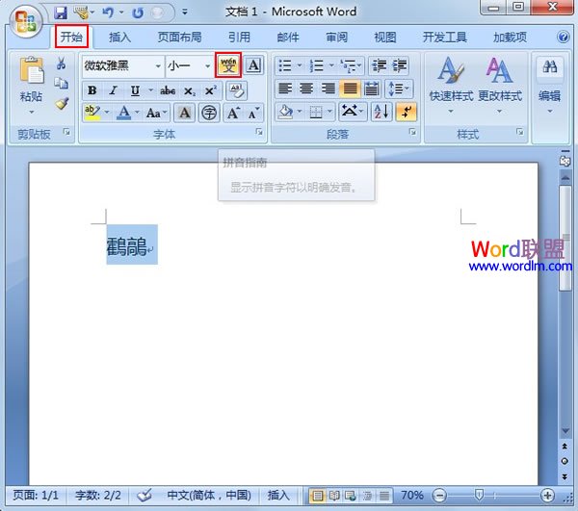Copy the selected text
Screen dimensions: 578x511
pos(62,83)
